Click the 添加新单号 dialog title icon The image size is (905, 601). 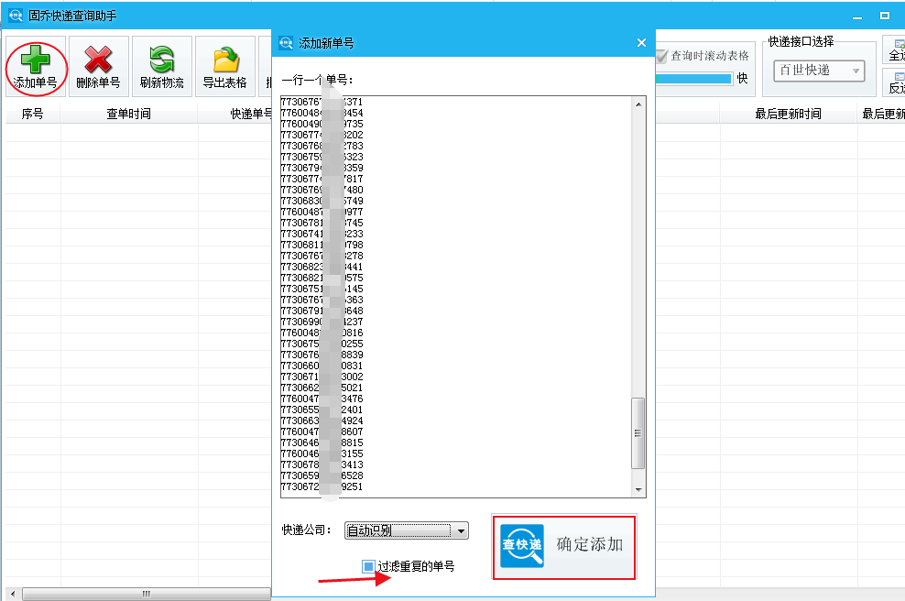287,43
